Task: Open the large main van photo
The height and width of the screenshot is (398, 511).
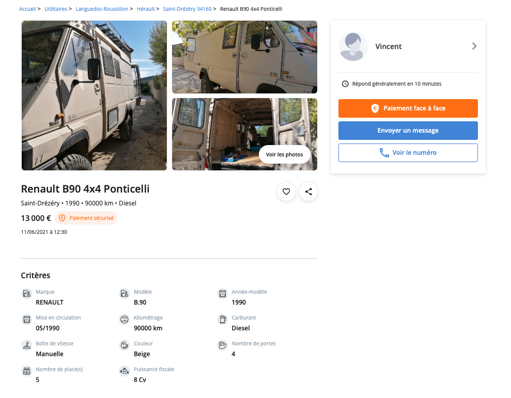Action: [94, 95]
